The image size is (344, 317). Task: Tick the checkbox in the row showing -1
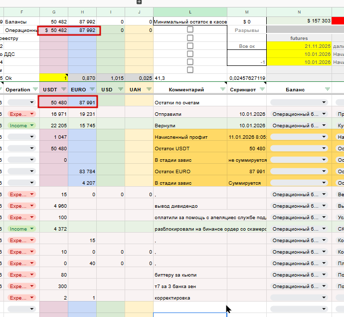click(x=190, y=62)
